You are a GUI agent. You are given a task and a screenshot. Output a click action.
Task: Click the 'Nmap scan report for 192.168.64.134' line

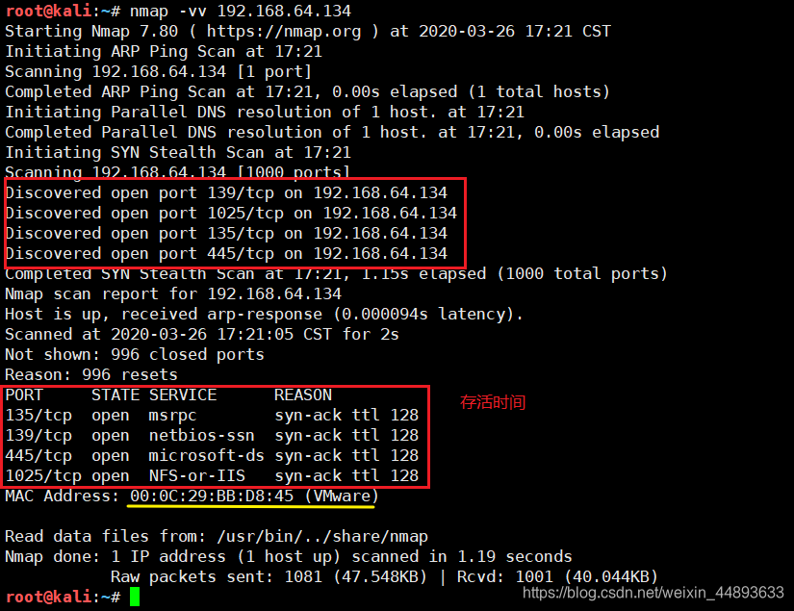point(173,294)
